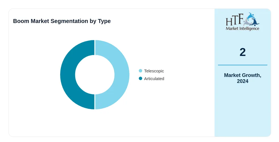Viewport: 279px width, 142px height.
Task: Click the empty light blue sidebar area below 2024
Action: tap(242, 110)
